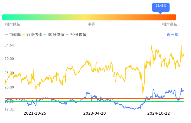Click the 20.00 y-axis label
Viewport: 191px width, 123px height.
click(x=9, y=87)
